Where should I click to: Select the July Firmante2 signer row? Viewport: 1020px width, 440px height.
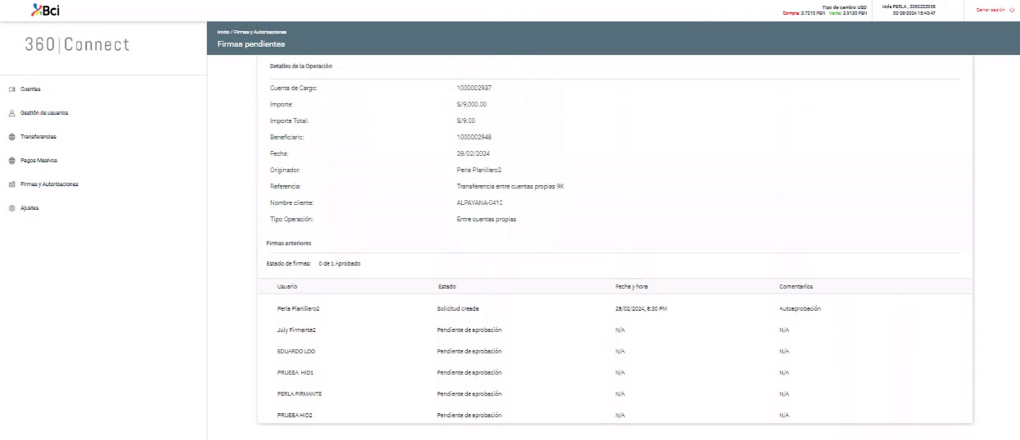coord(296,330)
